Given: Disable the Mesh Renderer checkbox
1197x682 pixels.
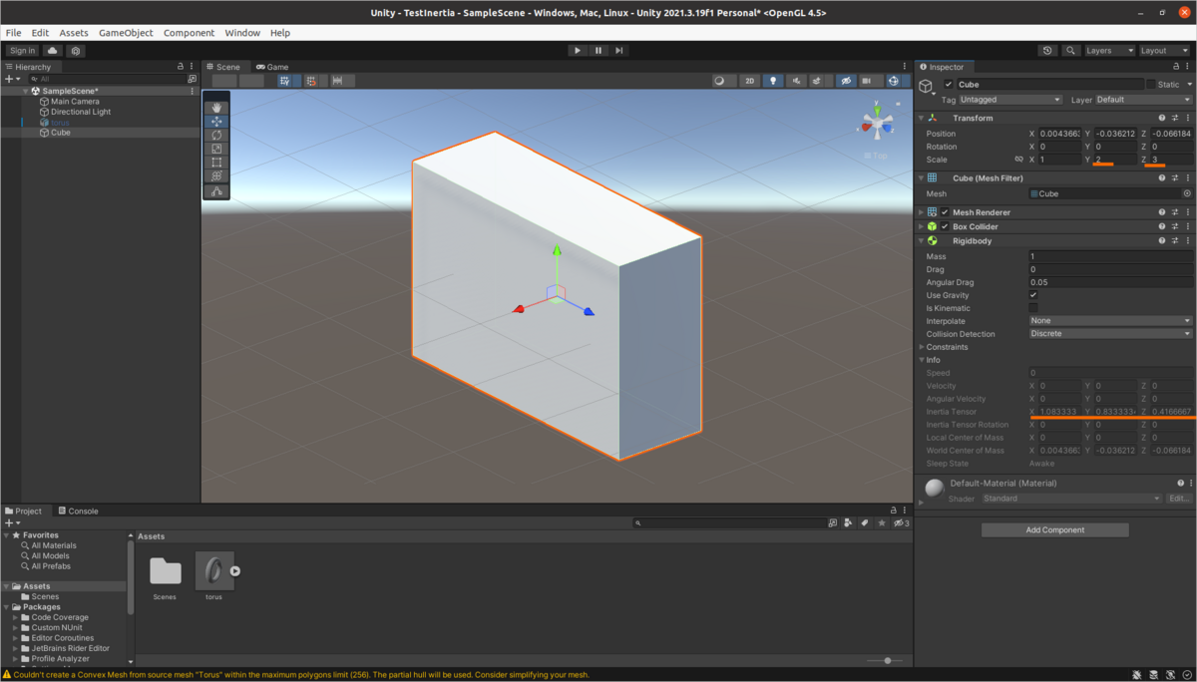Looking at the screenshot, I should (945, 212).
